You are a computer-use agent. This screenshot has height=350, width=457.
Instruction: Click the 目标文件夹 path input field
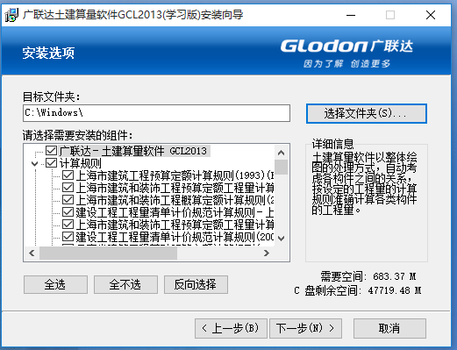(156, 113)
